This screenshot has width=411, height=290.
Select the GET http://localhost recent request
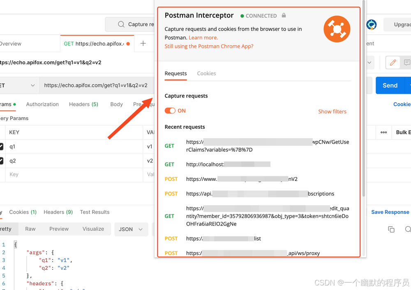coord(257,165)
